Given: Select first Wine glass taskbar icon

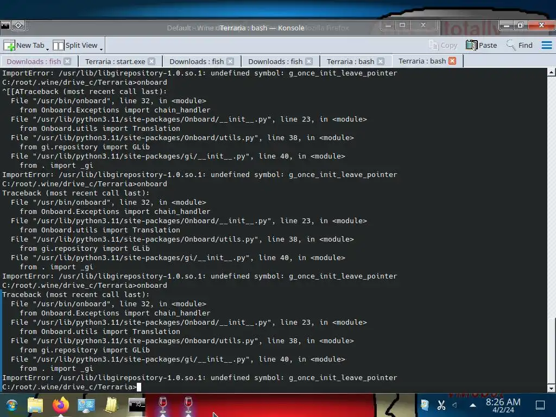Looking at the screenshot, I should pyautogui.click(x=163, y=405).
